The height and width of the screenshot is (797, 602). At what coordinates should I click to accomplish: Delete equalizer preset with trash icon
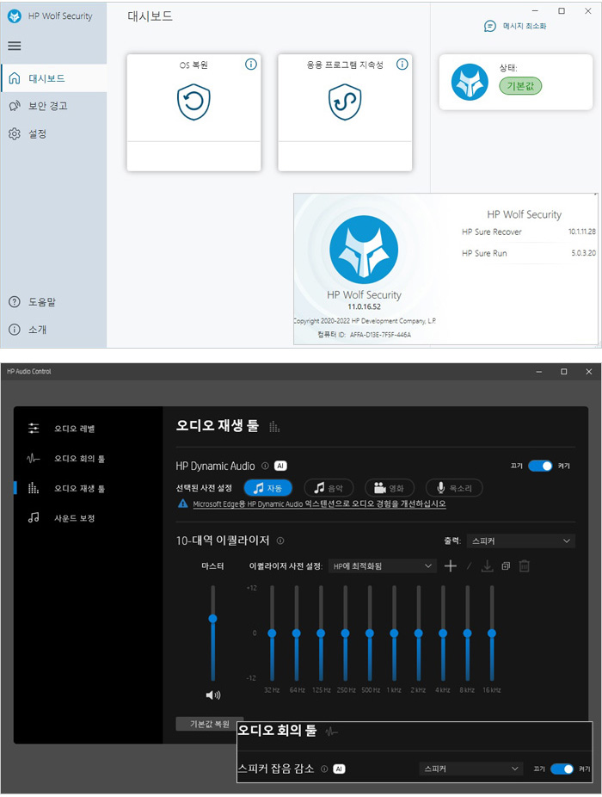point(525,565)
